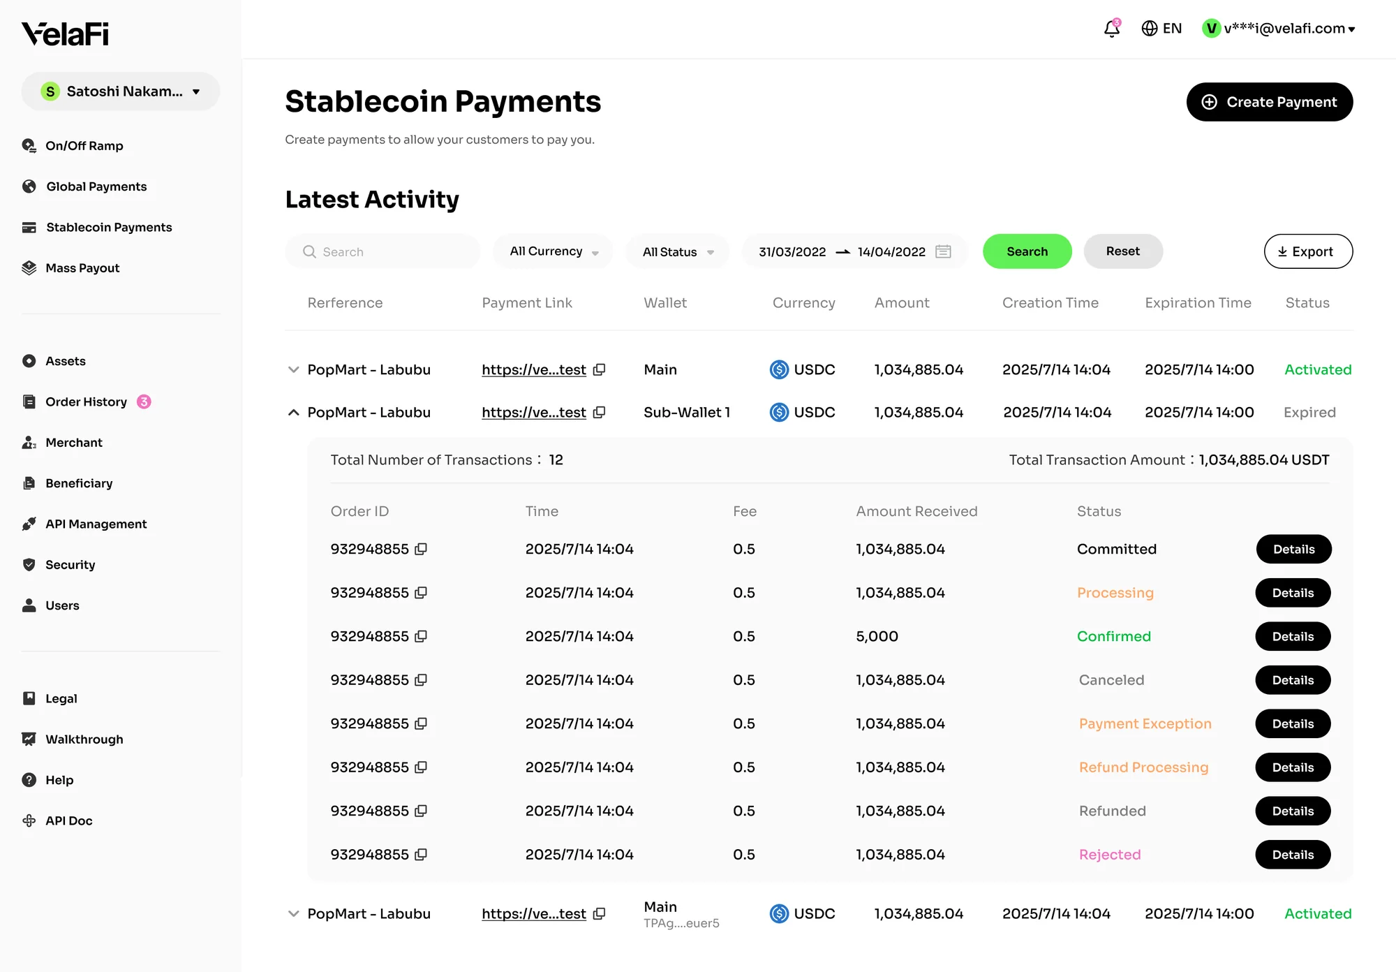The width and height of the screenshot is (1396, 972).
Task: Expand the first PopMart - Labubu Main row
Action: click(x=293, y=369)
